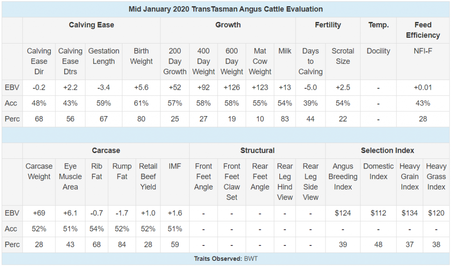
Task: Click the 200 Day Growth header
Action: pyautogui.click(x=174, y=61)
